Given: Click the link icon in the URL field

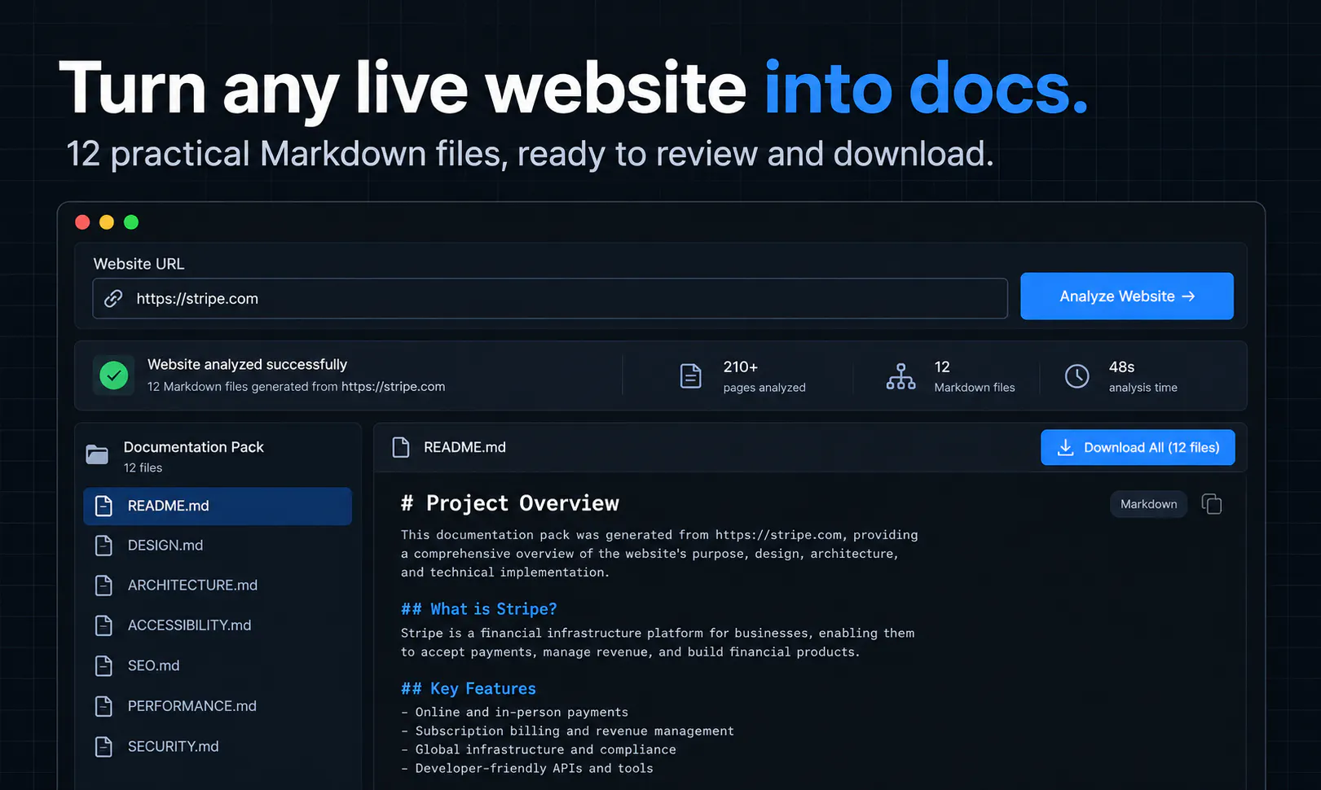Looking at the screenshot, I should 113,298.
